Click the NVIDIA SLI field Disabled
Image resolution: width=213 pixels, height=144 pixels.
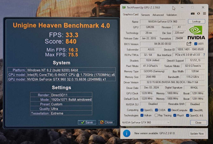click(x=153, y=104)
